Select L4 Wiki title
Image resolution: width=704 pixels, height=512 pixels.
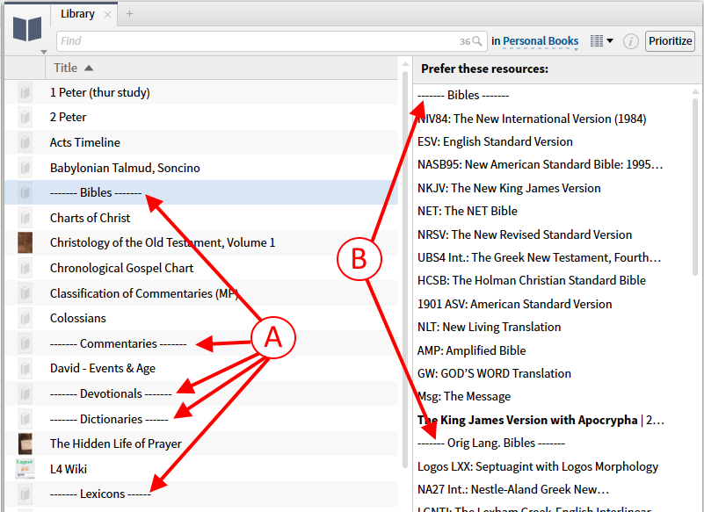(x=69, y=469)
